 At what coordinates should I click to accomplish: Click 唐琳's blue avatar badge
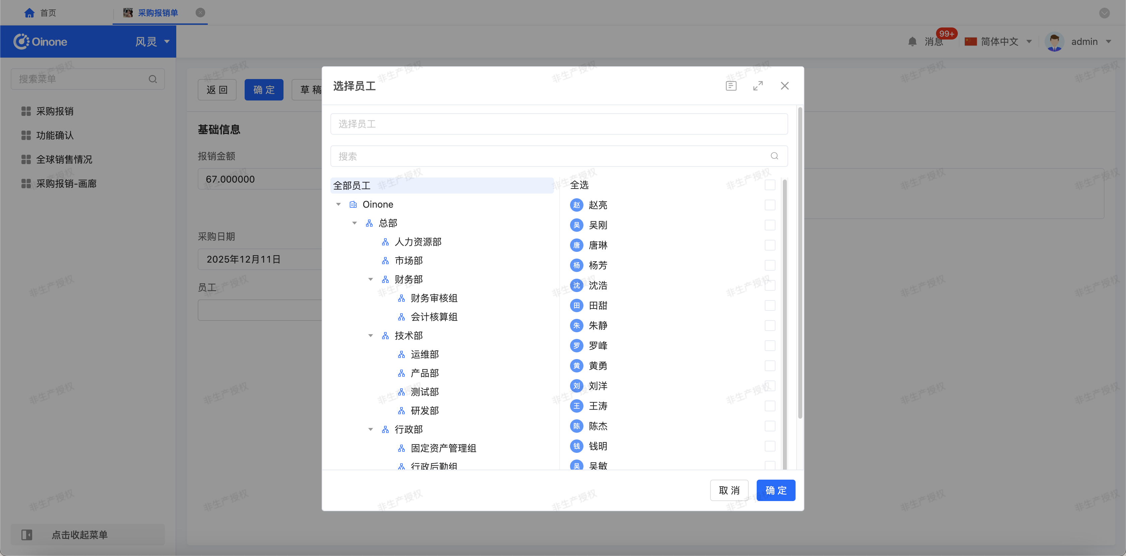[x=576, y=245]
